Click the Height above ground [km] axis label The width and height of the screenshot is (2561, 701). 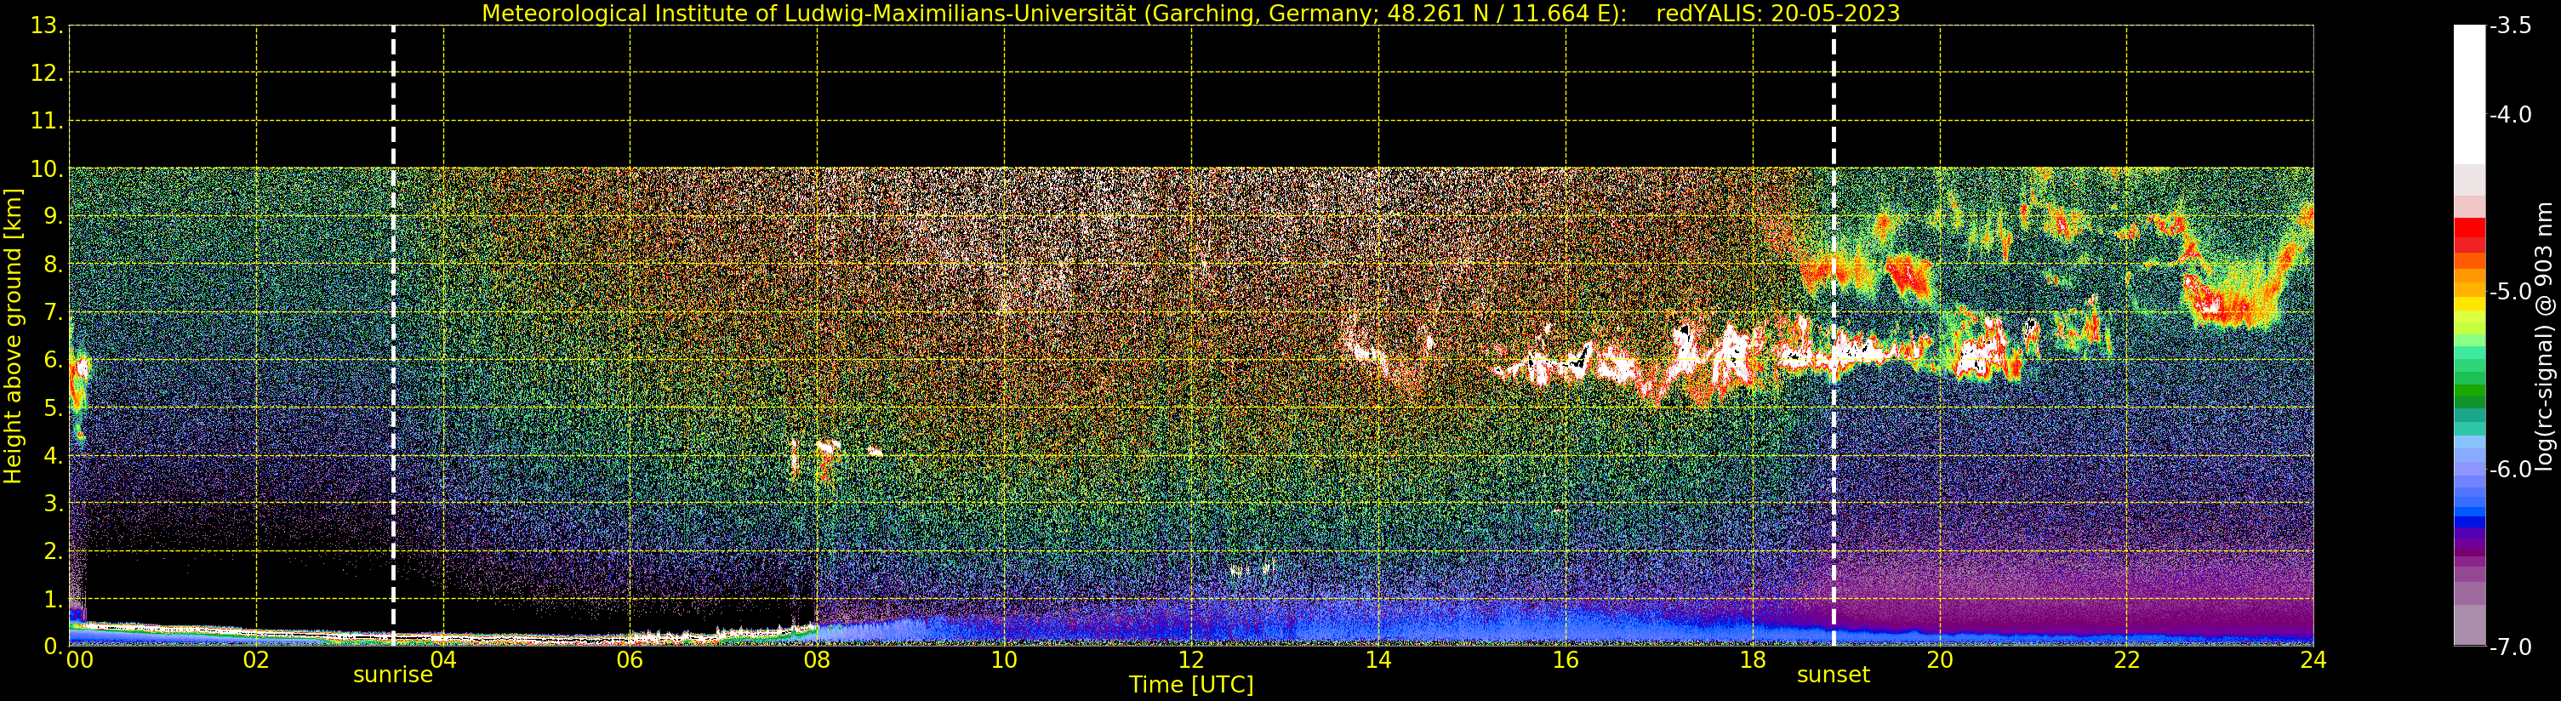[12, 336]
